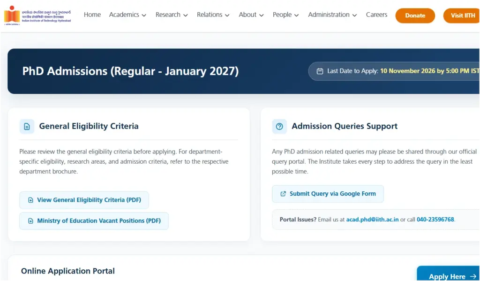480x281 pixels.
Task: Open View General Eligibility Criteria (PDF)
Action: click(x=84, y=200)
